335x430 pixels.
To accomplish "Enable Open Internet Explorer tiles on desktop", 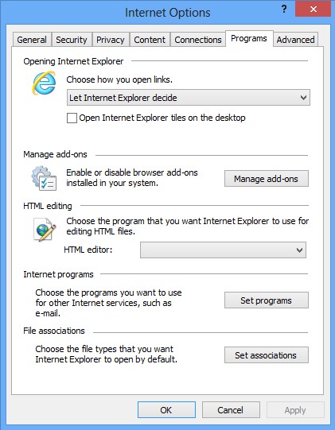I will pos(72,118).
